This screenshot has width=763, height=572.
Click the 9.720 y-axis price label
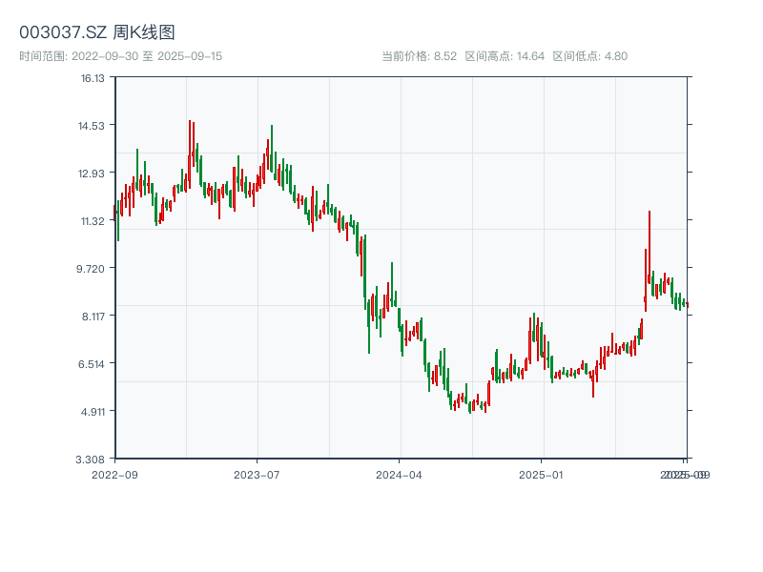(x=92, y=269)
